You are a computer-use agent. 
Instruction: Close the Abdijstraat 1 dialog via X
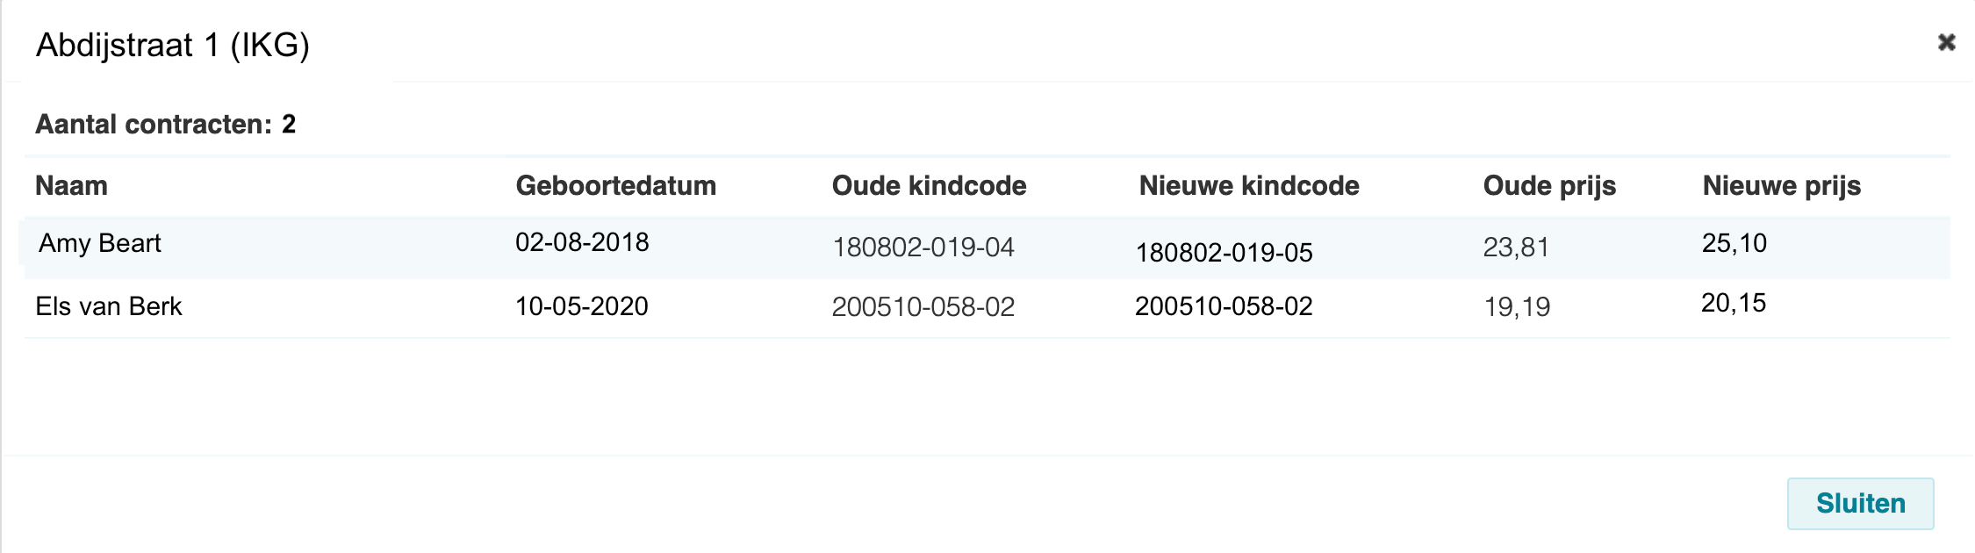coord(1946,42)
